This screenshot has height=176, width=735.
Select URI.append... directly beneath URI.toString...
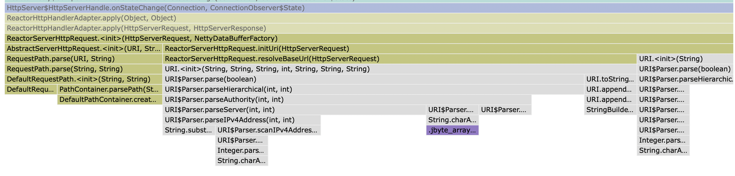pyautogui.click(x=611, y=89)
